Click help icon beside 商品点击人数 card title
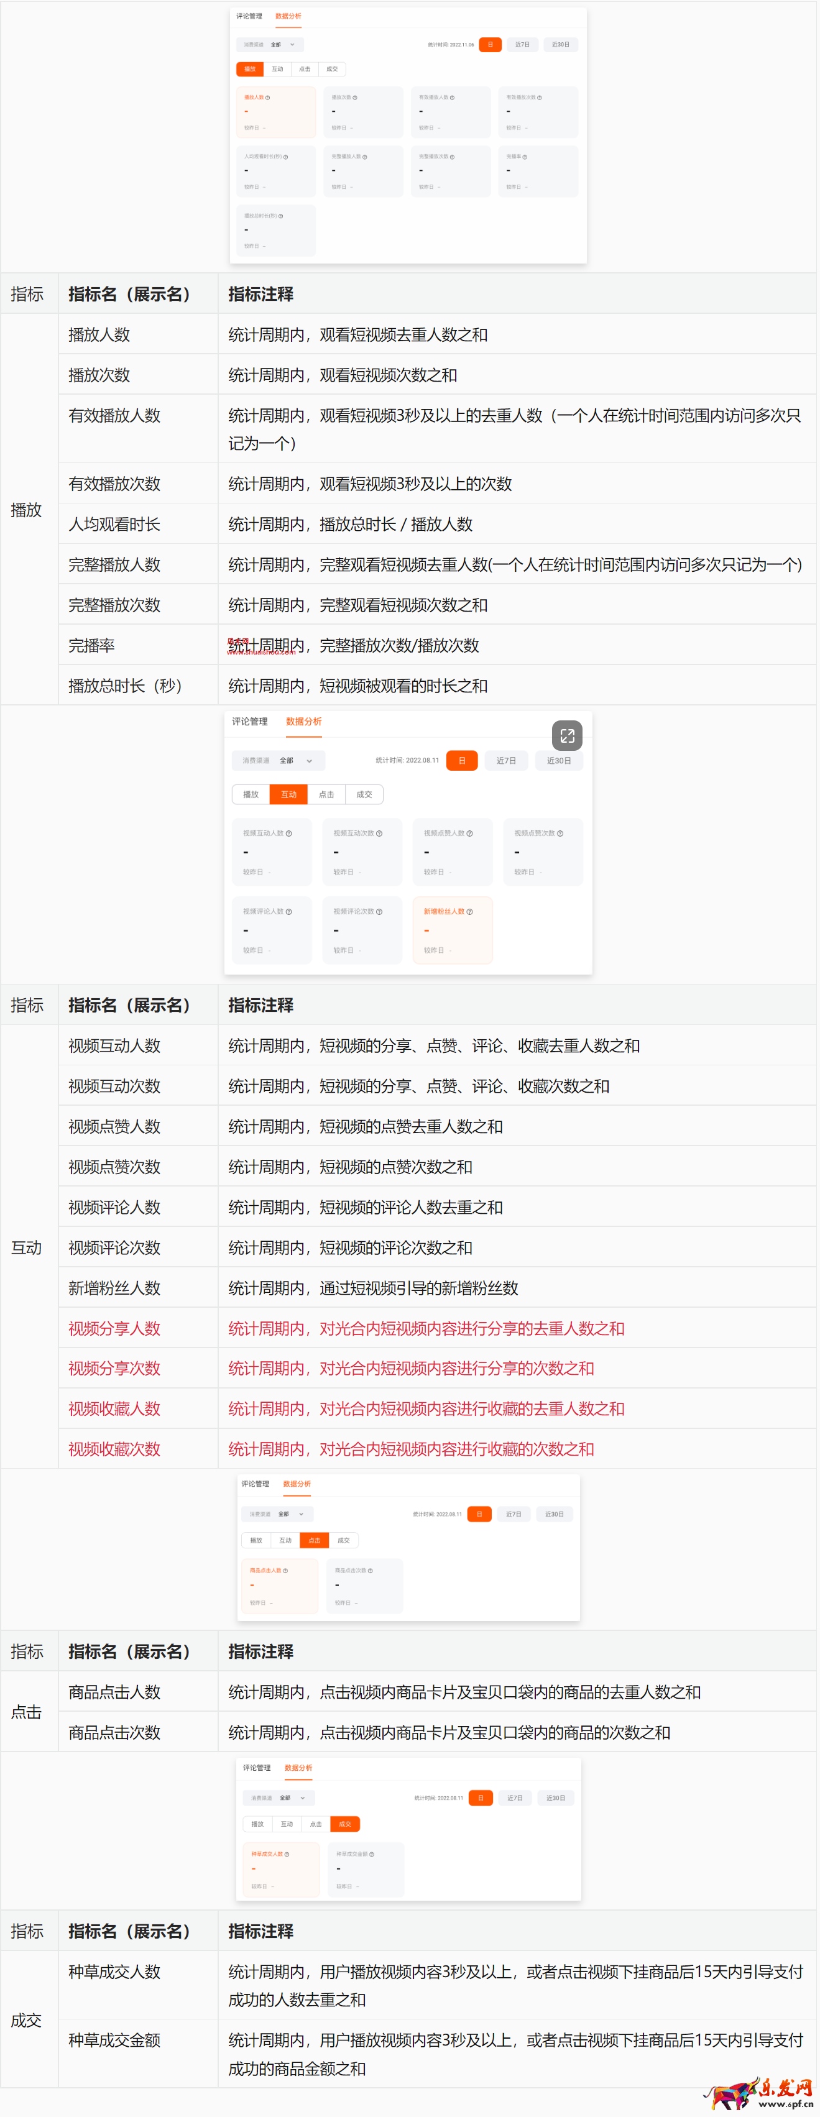Viewport: 820px width, 2117px height. 285,1571
